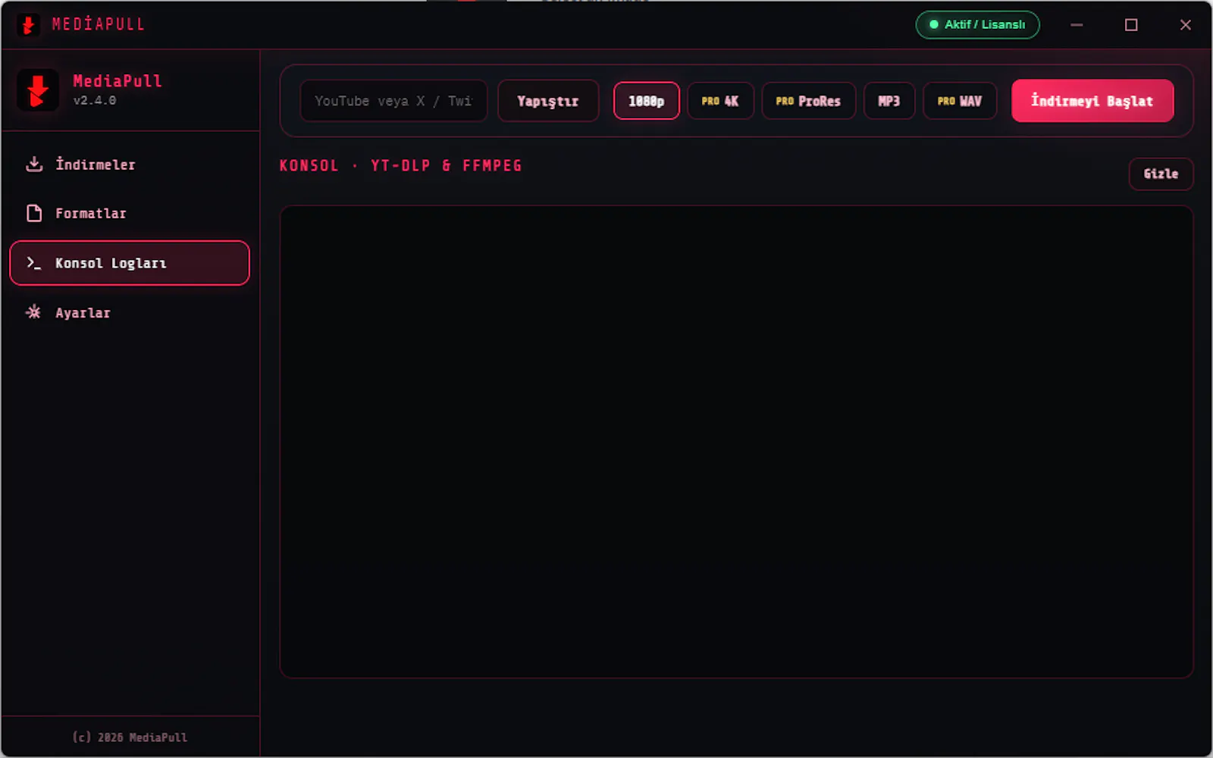
Task: Choose the PRO WAV format option
Action: click(960, 101)
